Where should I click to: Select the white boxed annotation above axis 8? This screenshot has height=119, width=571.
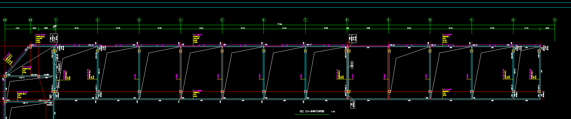[353, 38]
